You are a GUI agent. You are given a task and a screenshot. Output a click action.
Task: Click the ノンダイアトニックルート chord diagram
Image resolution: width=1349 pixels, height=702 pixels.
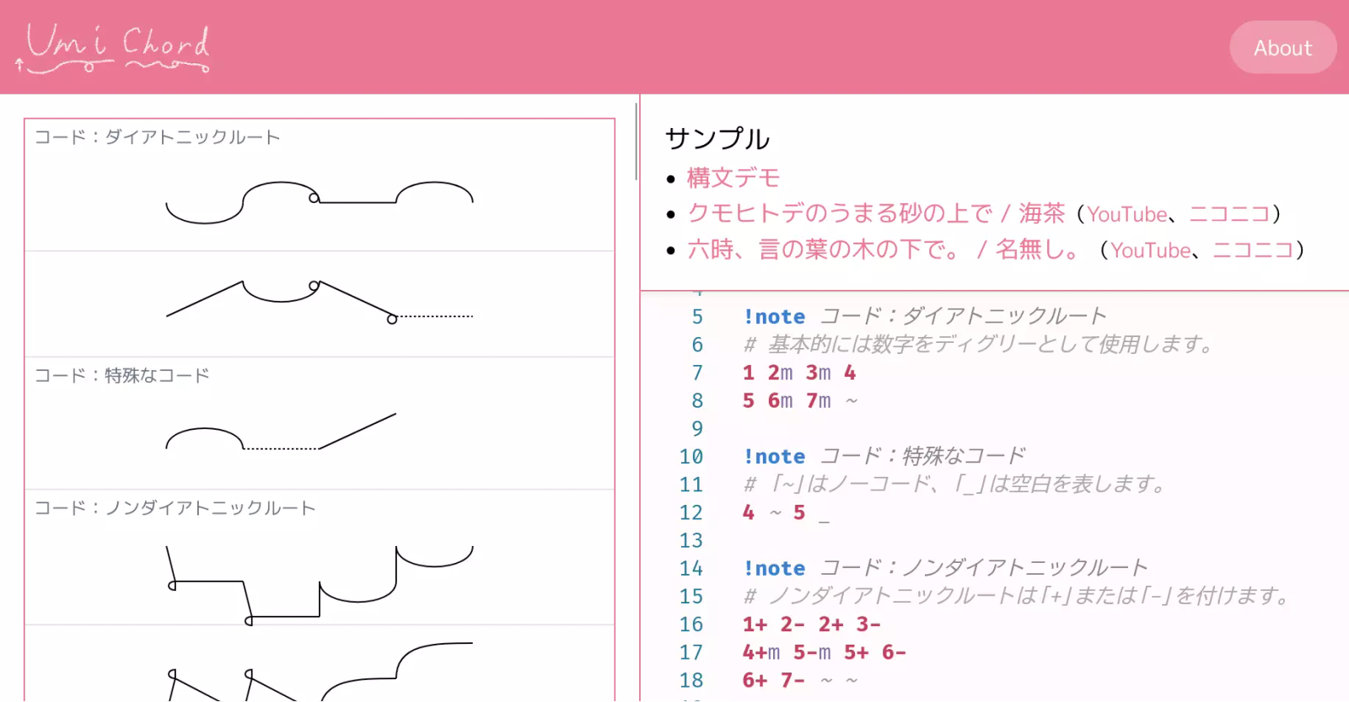(x=319, y=583)
